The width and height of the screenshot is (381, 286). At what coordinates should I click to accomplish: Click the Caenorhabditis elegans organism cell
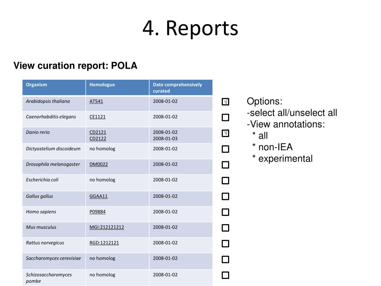point(54,120)
